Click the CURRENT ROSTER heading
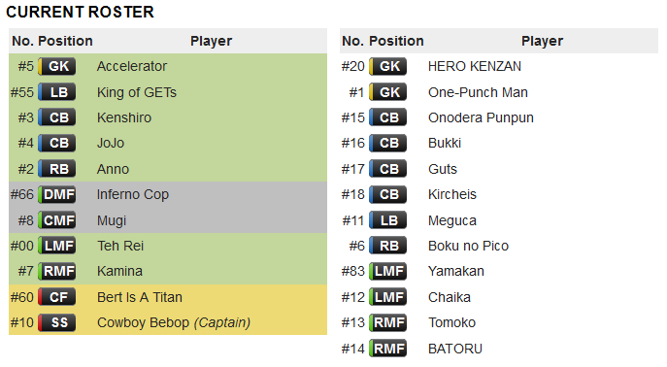The image size is (667, 367). (80, 12)
